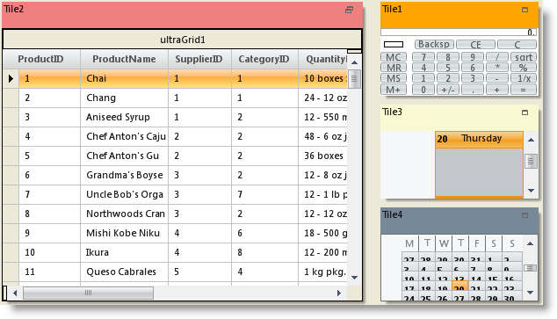Viewport: 557px width, 319px height.
Task: Restore Tile2 with its restore icon
Action: pos(349,10)
